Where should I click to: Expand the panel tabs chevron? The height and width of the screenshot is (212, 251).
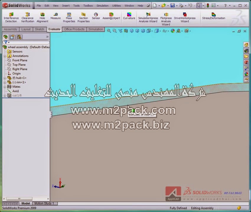(x=47, y=37)
